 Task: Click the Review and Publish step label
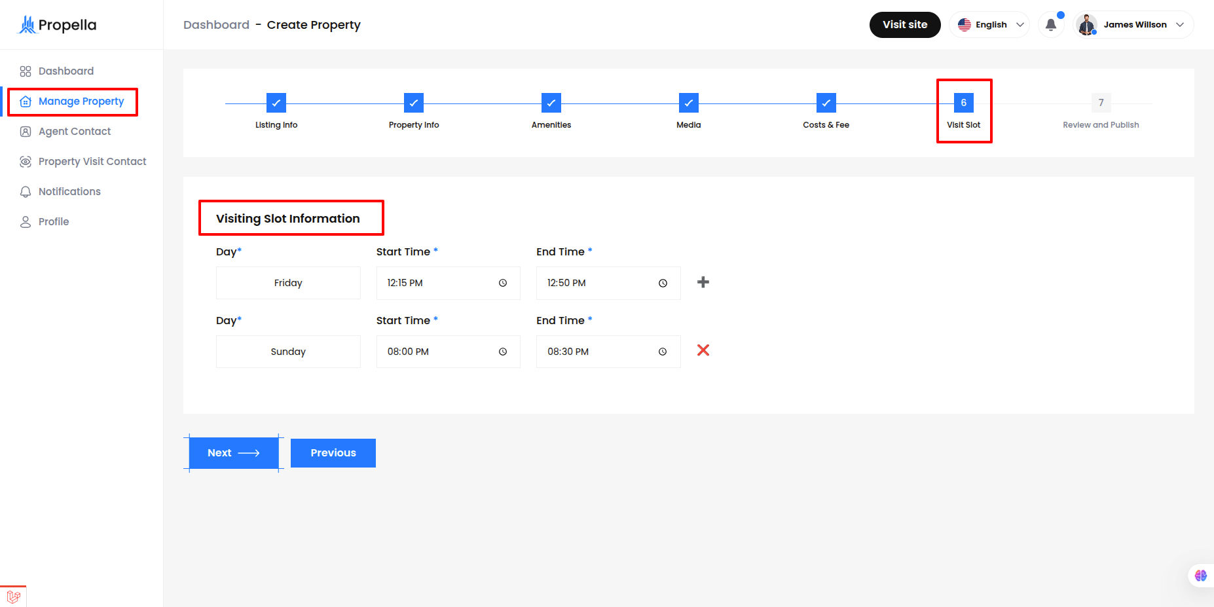pyautogui.click(x=1101, y=125)
